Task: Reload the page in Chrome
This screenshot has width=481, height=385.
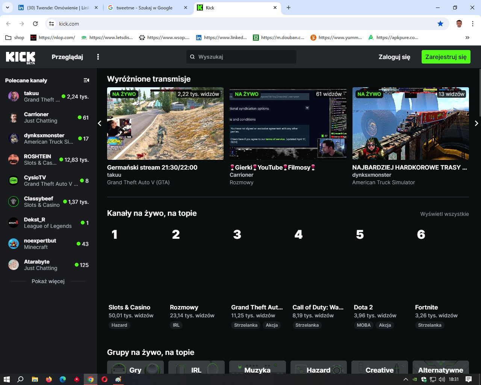Action: point(35,24)
